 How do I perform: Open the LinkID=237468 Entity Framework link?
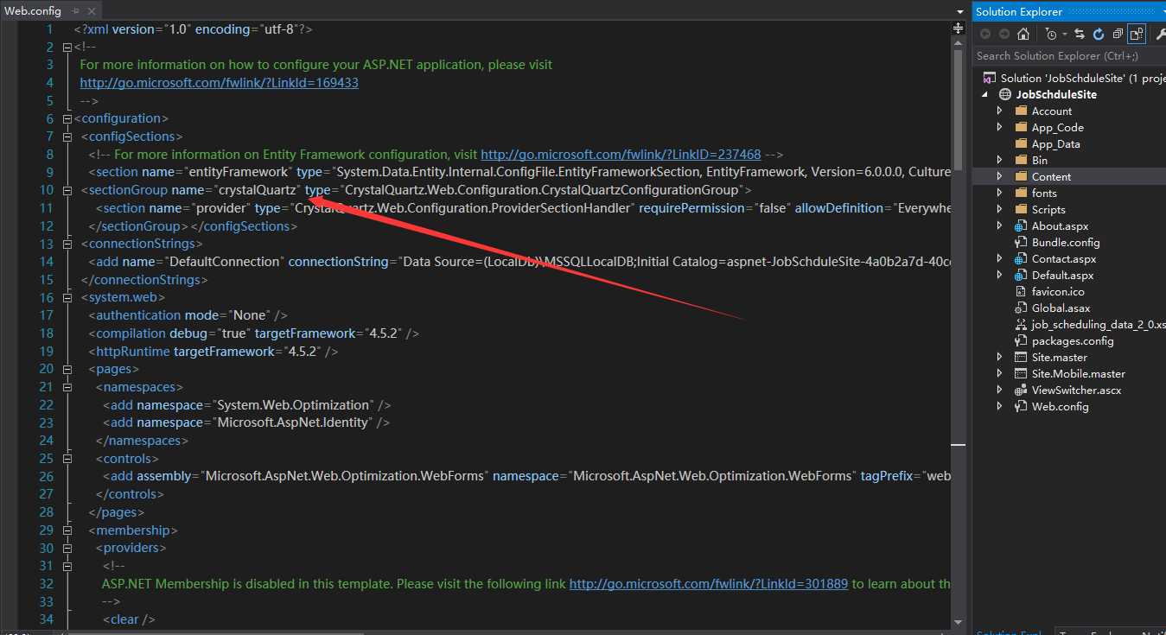[x=621, y=155]
